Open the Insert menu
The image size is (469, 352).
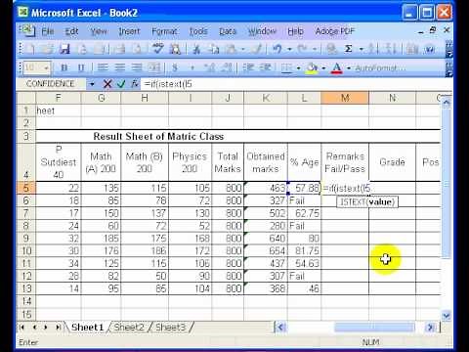tap(129, 31)
